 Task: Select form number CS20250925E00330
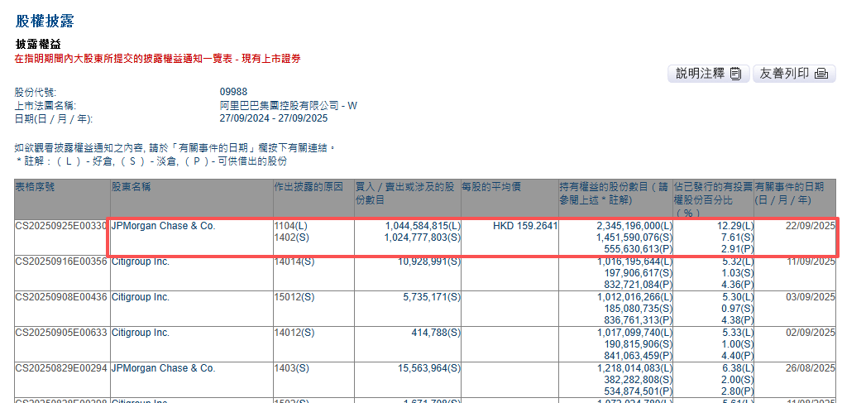(x=62, y=226)
